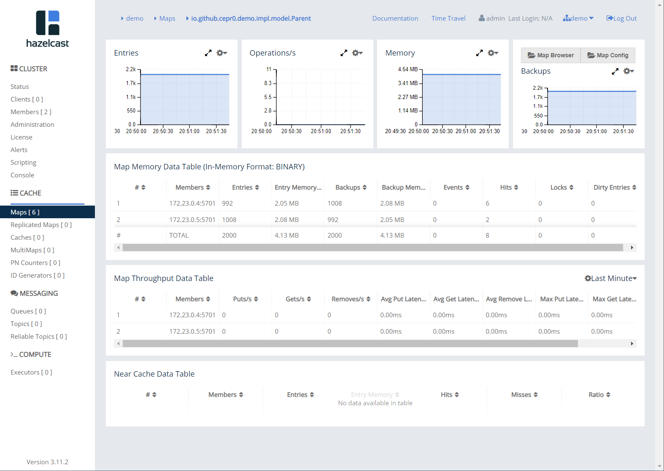The height and width of the screenshot is (471, 664).
Task: Open Reliable Topics [ 0 ]
Action: click(x=39, y=337)
